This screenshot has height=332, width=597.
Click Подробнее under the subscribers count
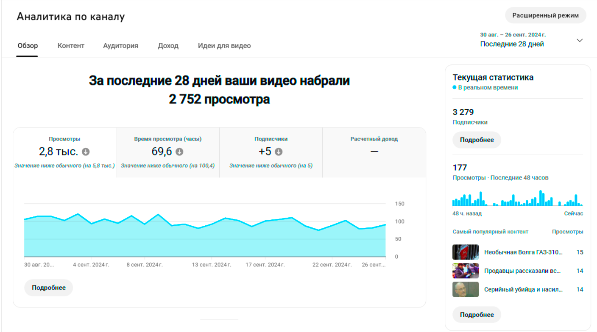tap(477, 140)
